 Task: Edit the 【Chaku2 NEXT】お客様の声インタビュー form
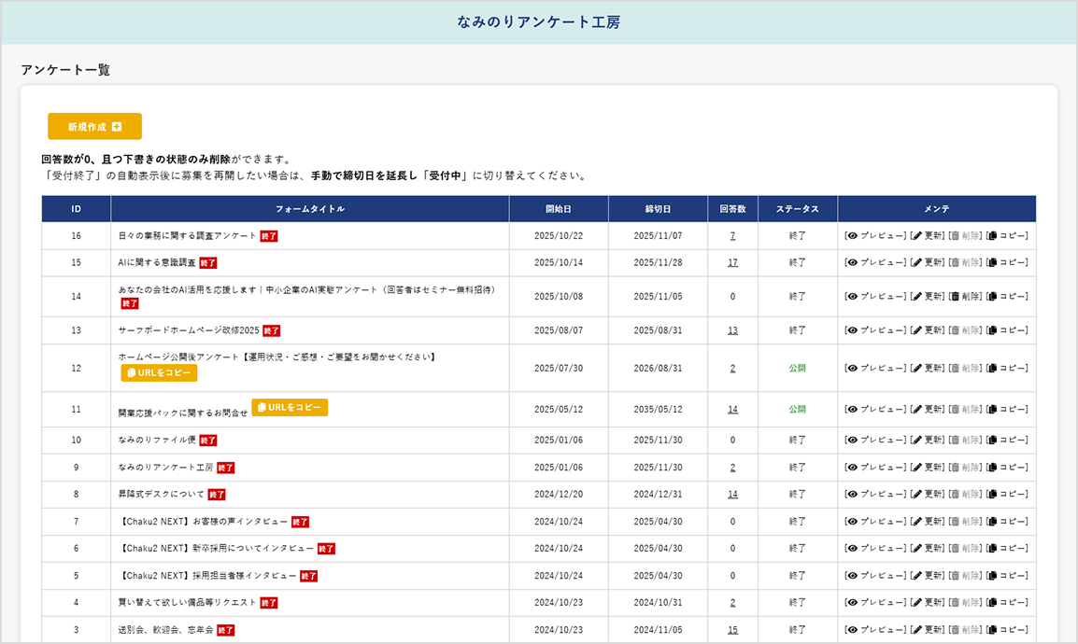(931, 521)
